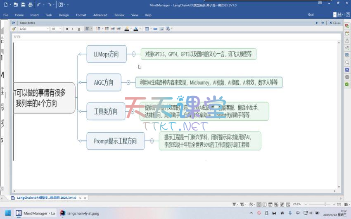The width and height of the screenshot is (351, 219).
Task: Apply the format painter brush in notes toolbar
Action: click(14, 29)
